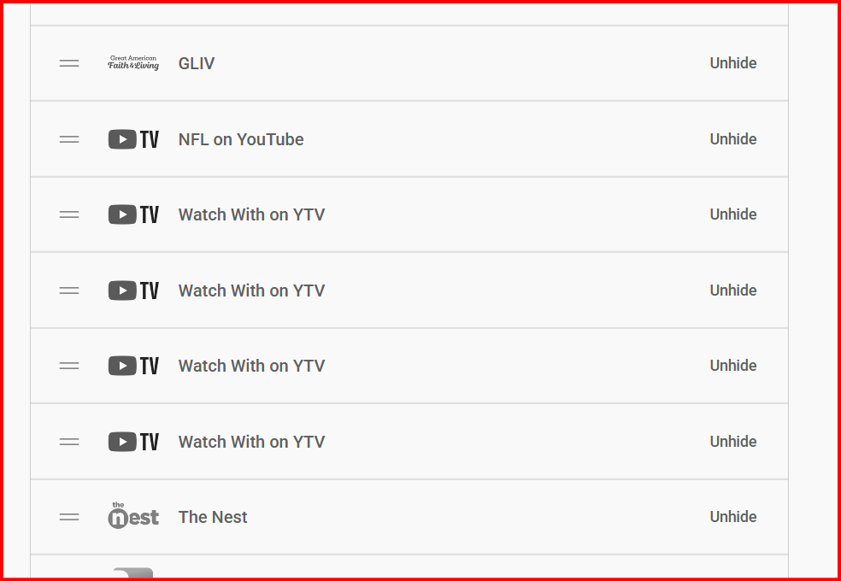Click YouTube TV logo in second Watch With row
Image resolution: width=841 pixels, height=581 pixels.
coord(133,290)
